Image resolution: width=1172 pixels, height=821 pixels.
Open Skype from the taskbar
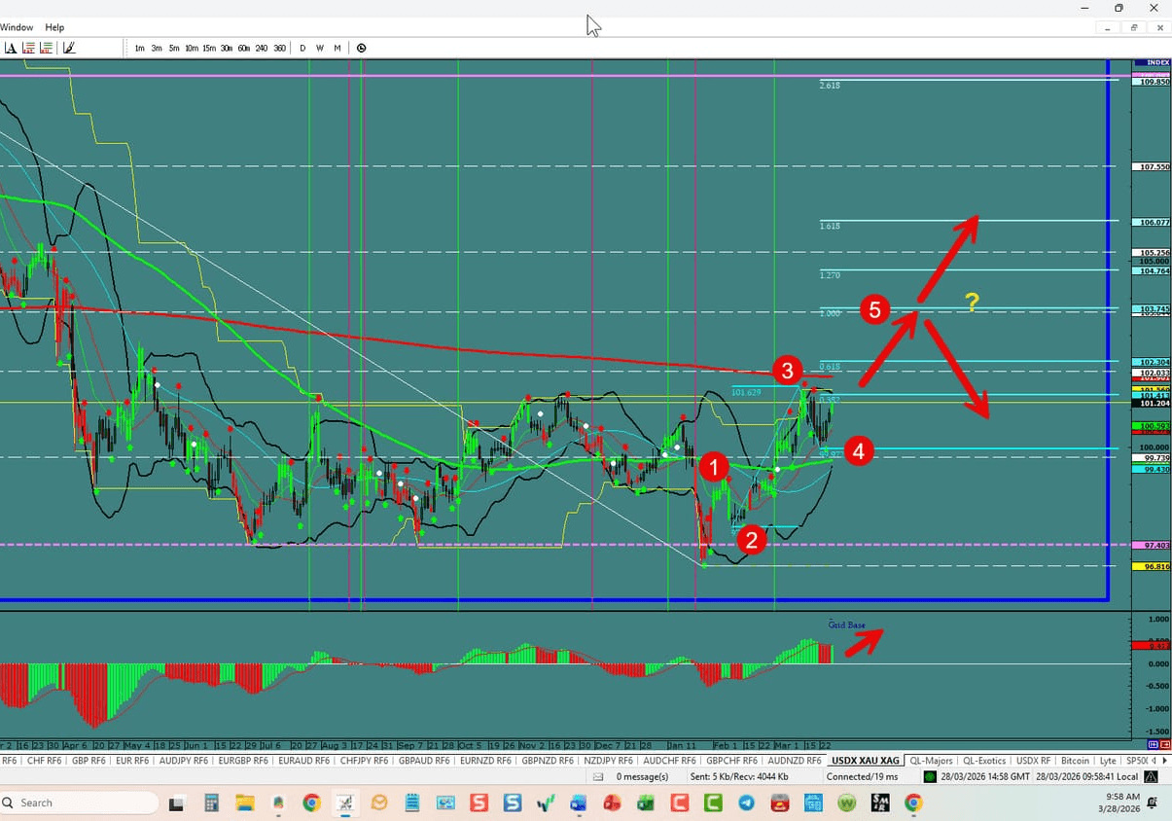(x=512, y=803)
